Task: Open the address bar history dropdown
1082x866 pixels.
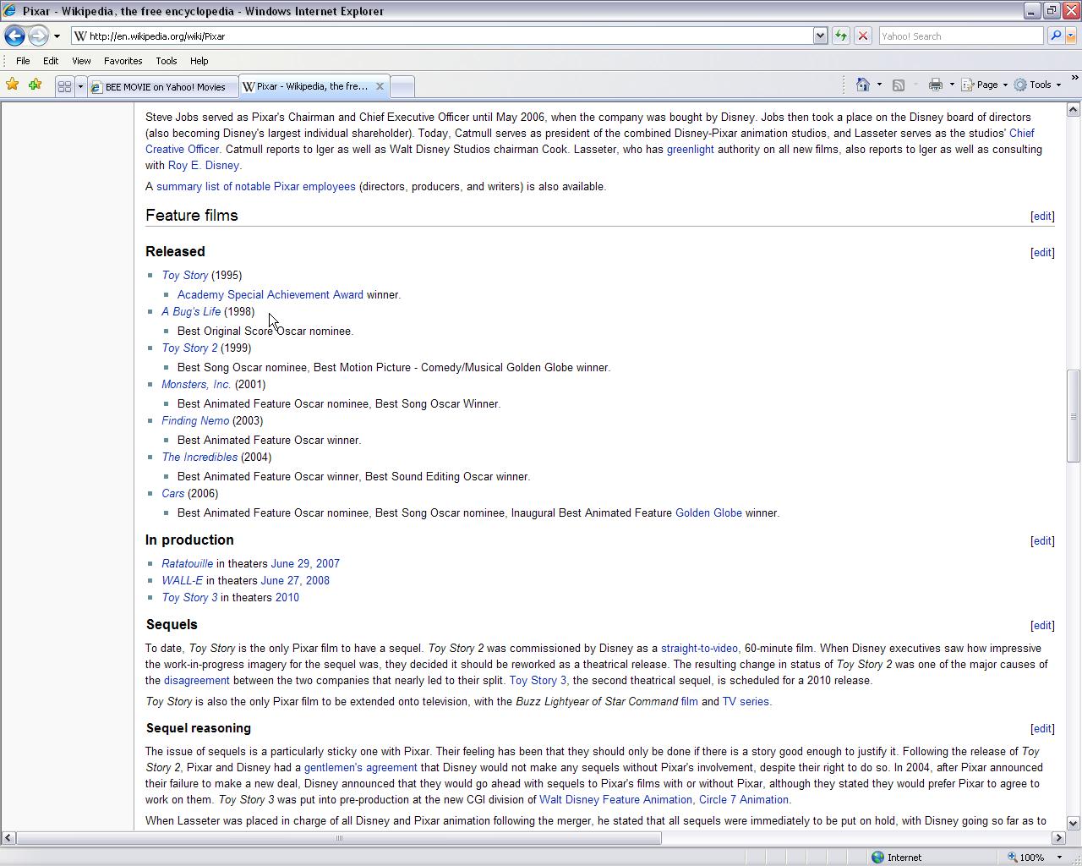Action: click(820, 36)
